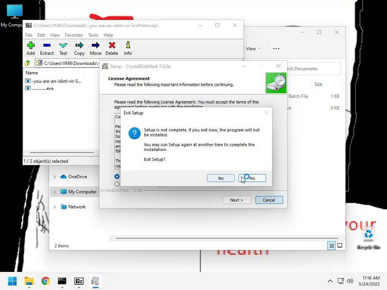
Task: Click the Test icon in 7-Zip toolbar
Action: point(63,48)
